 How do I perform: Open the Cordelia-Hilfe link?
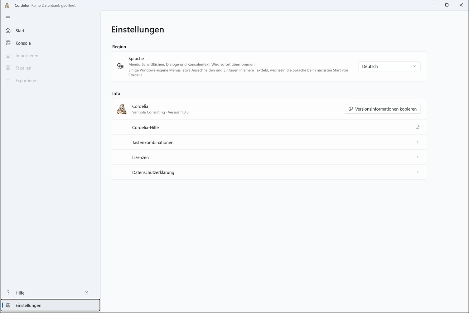[269, 127]
